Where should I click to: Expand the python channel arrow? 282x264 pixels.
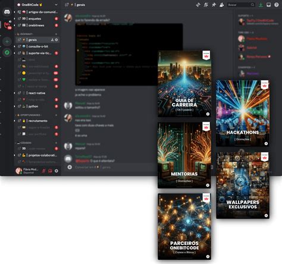(x=14, y=106)
